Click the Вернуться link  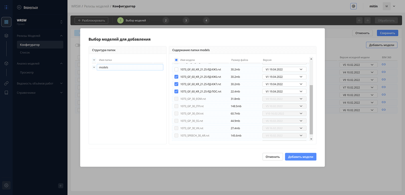[x=31, y=8]
